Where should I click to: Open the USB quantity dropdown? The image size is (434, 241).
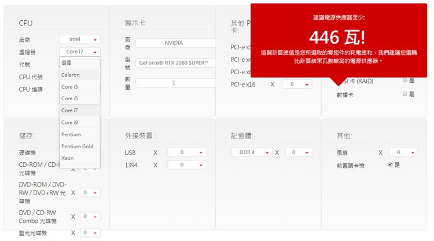[x=187, y=152]
